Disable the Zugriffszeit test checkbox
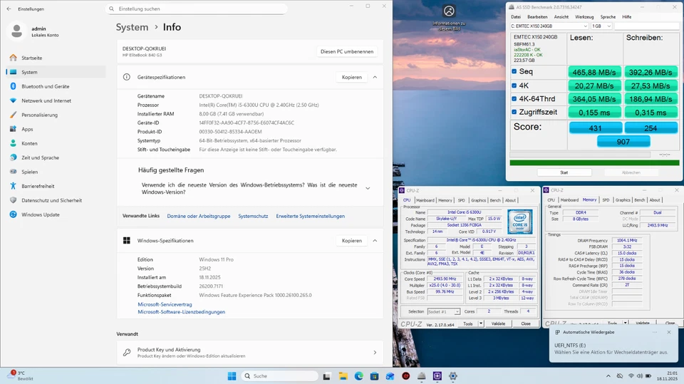 pyautogui.click(x=515, y=112)
